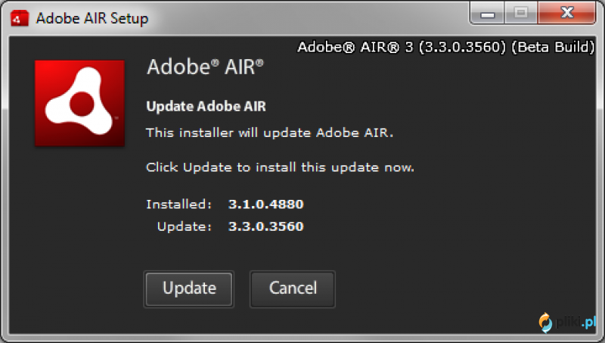Click the 'This installer will update' message

(x=270, y=133)
